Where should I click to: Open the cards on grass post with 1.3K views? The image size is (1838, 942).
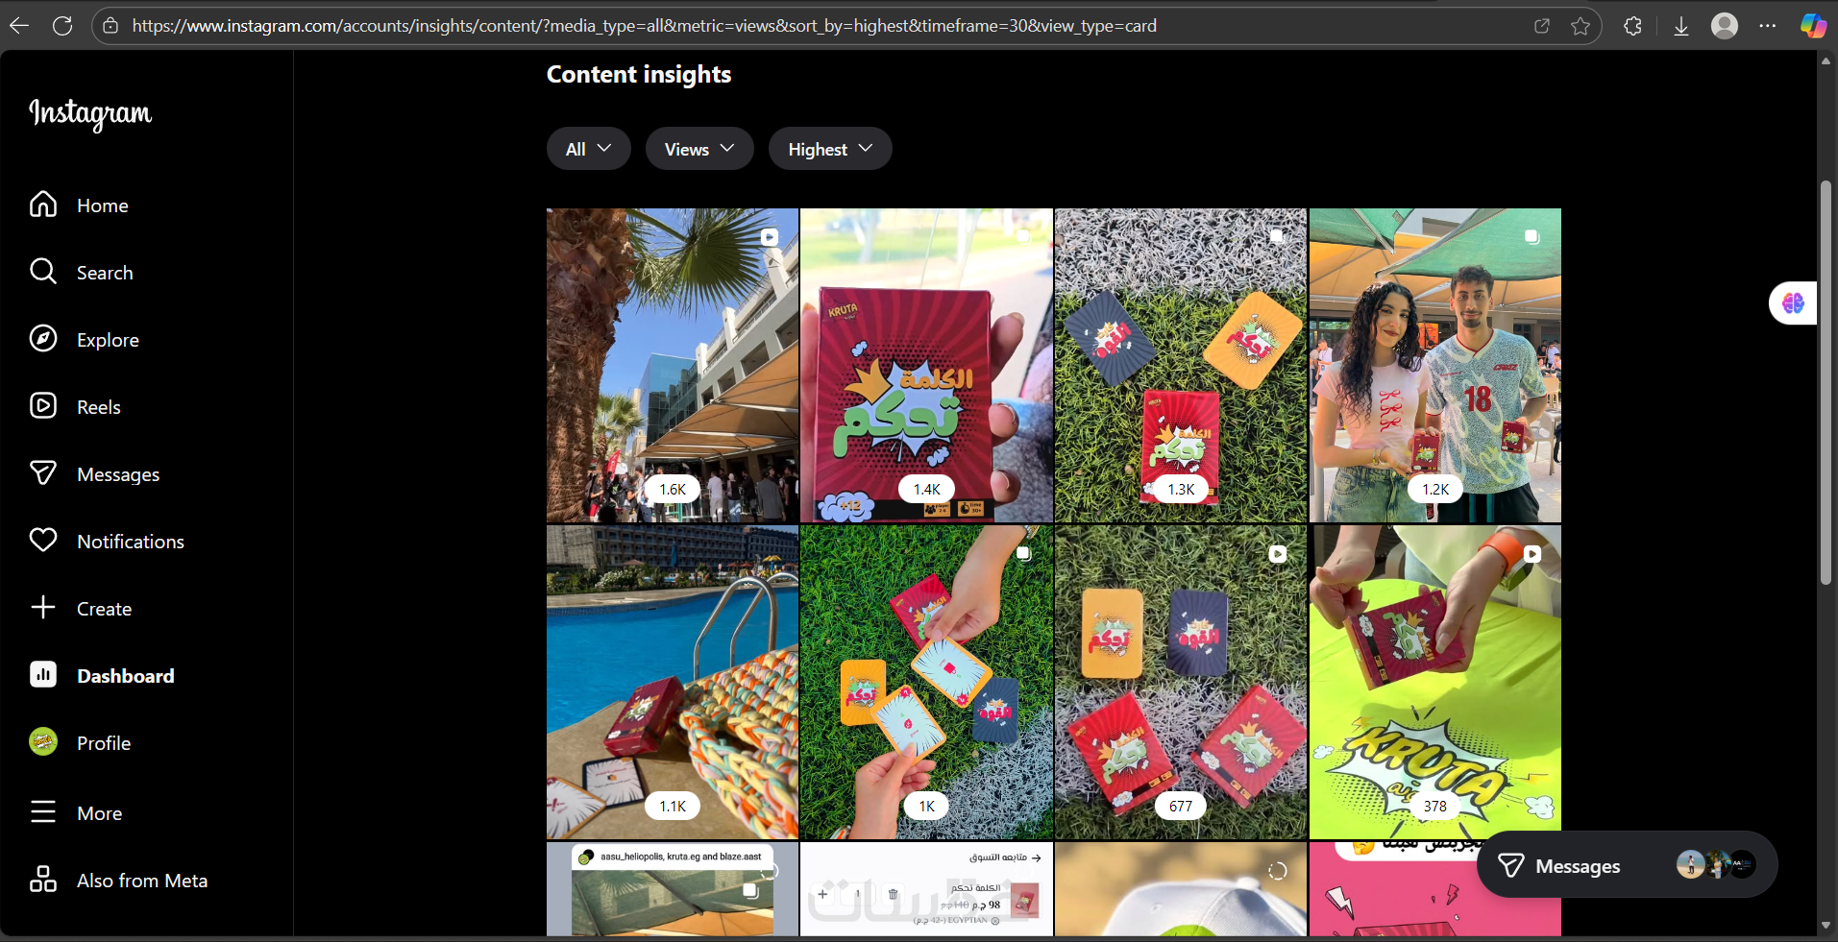[1181, 366]
